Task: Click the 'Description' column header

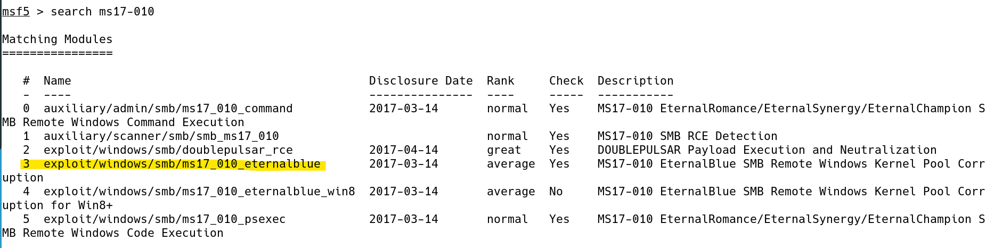Action: pos(635,81)
